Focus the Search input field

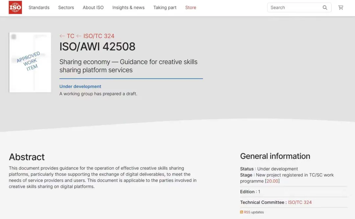pyautogui.click(x=294, y=8)
